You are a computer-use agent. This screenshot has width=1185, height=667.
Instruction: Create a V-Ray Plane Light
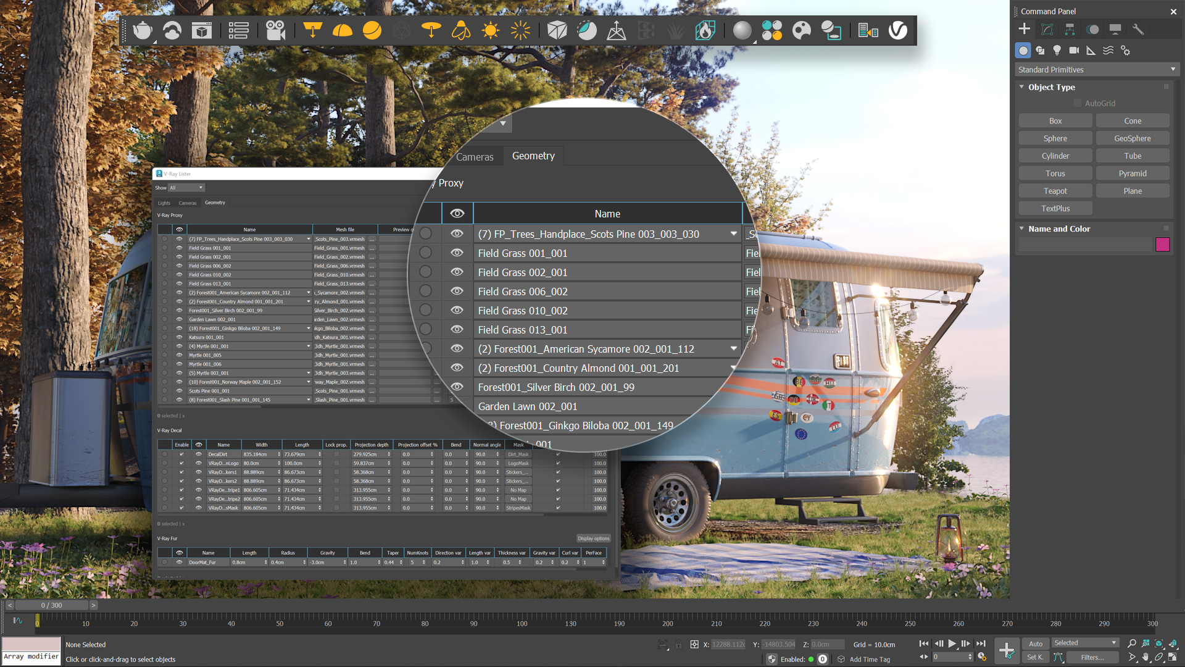[313, 30]
